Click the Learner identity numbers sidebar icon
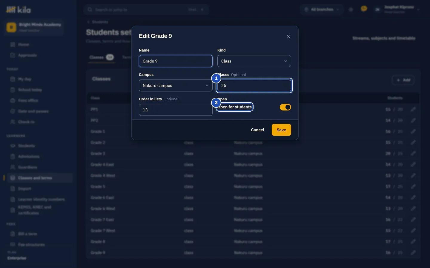 pos(13,200)
